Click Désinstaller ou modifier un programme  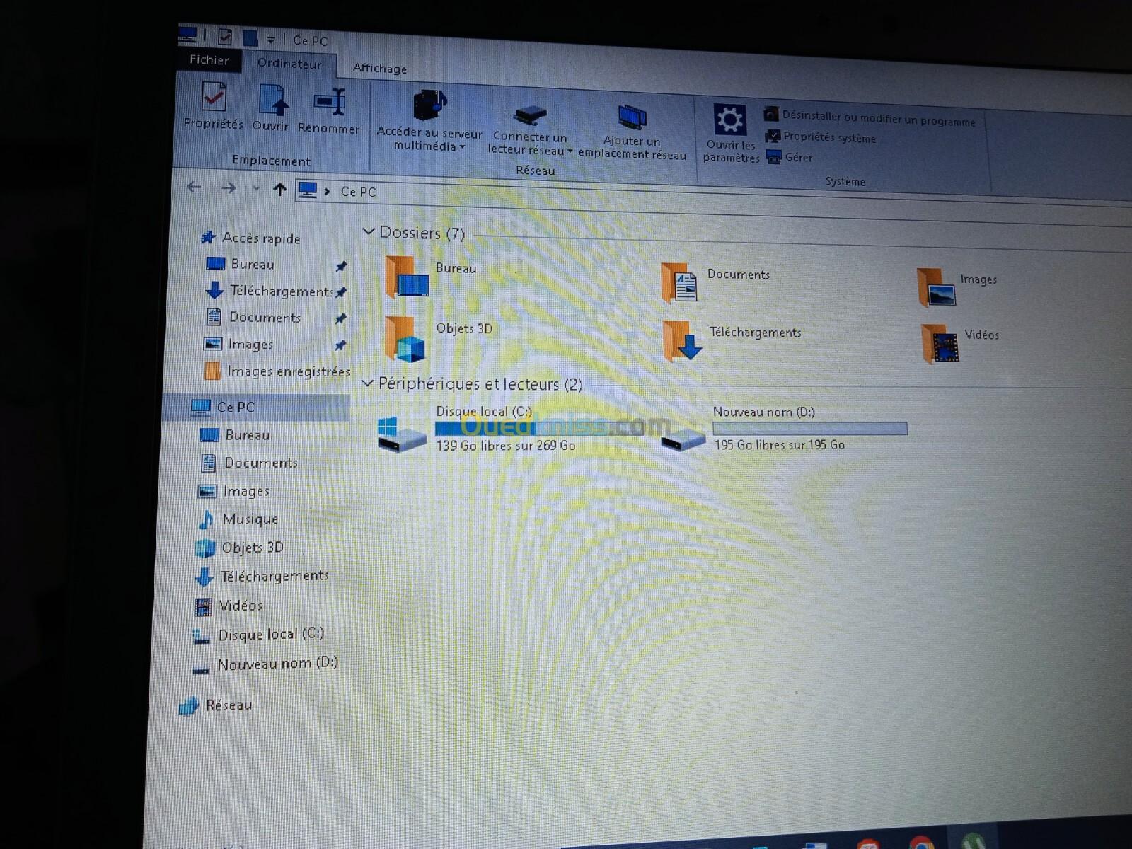tap(878, 118)
